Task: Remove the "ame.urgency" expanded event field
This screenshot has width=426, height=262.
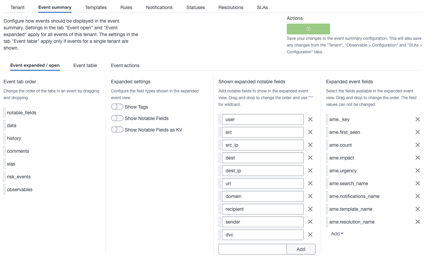Action: [x=418, y=170]
